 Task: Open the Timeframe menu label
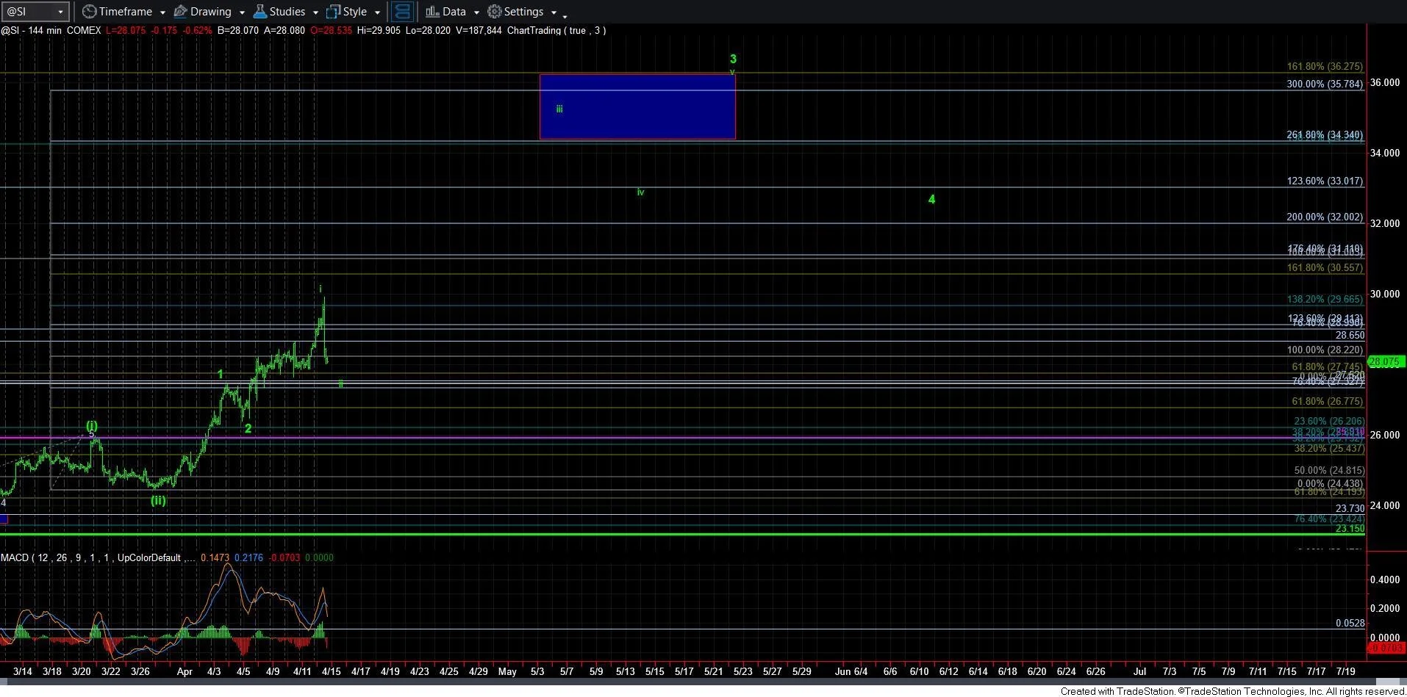pos(126,12)
